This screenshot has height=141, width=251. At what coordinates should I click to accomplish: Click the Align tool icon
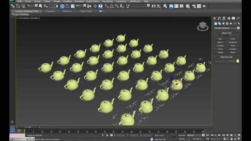tap(159, 6)
